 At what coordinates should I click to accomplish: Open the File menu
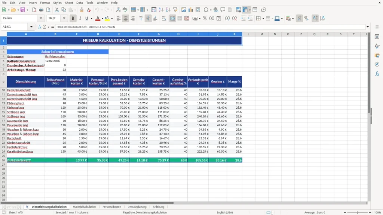point(4,3)
